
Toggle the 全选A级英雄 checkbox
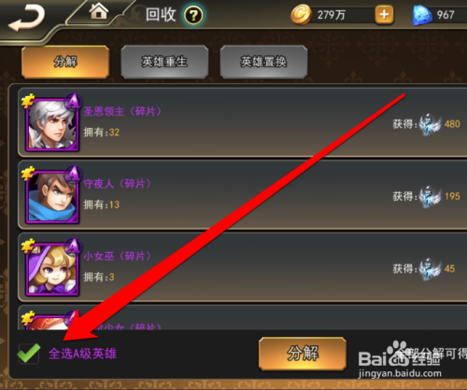pyautogui.click(x=29, y=354)
